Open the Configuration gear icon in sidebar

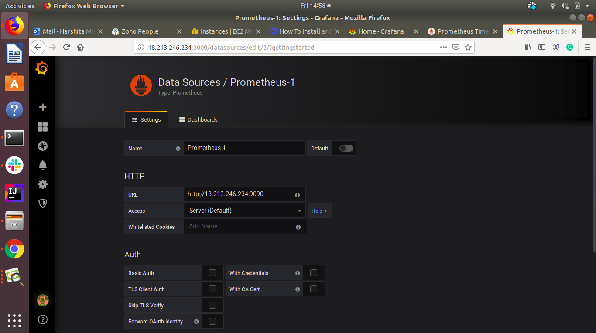click(43, 184)
